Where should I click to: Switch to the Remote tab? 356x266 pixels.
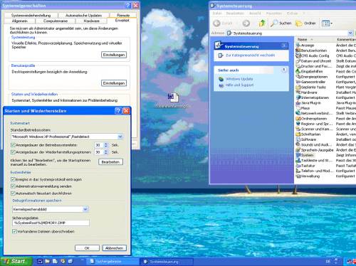pyautogui.click(x=123, y=16)
